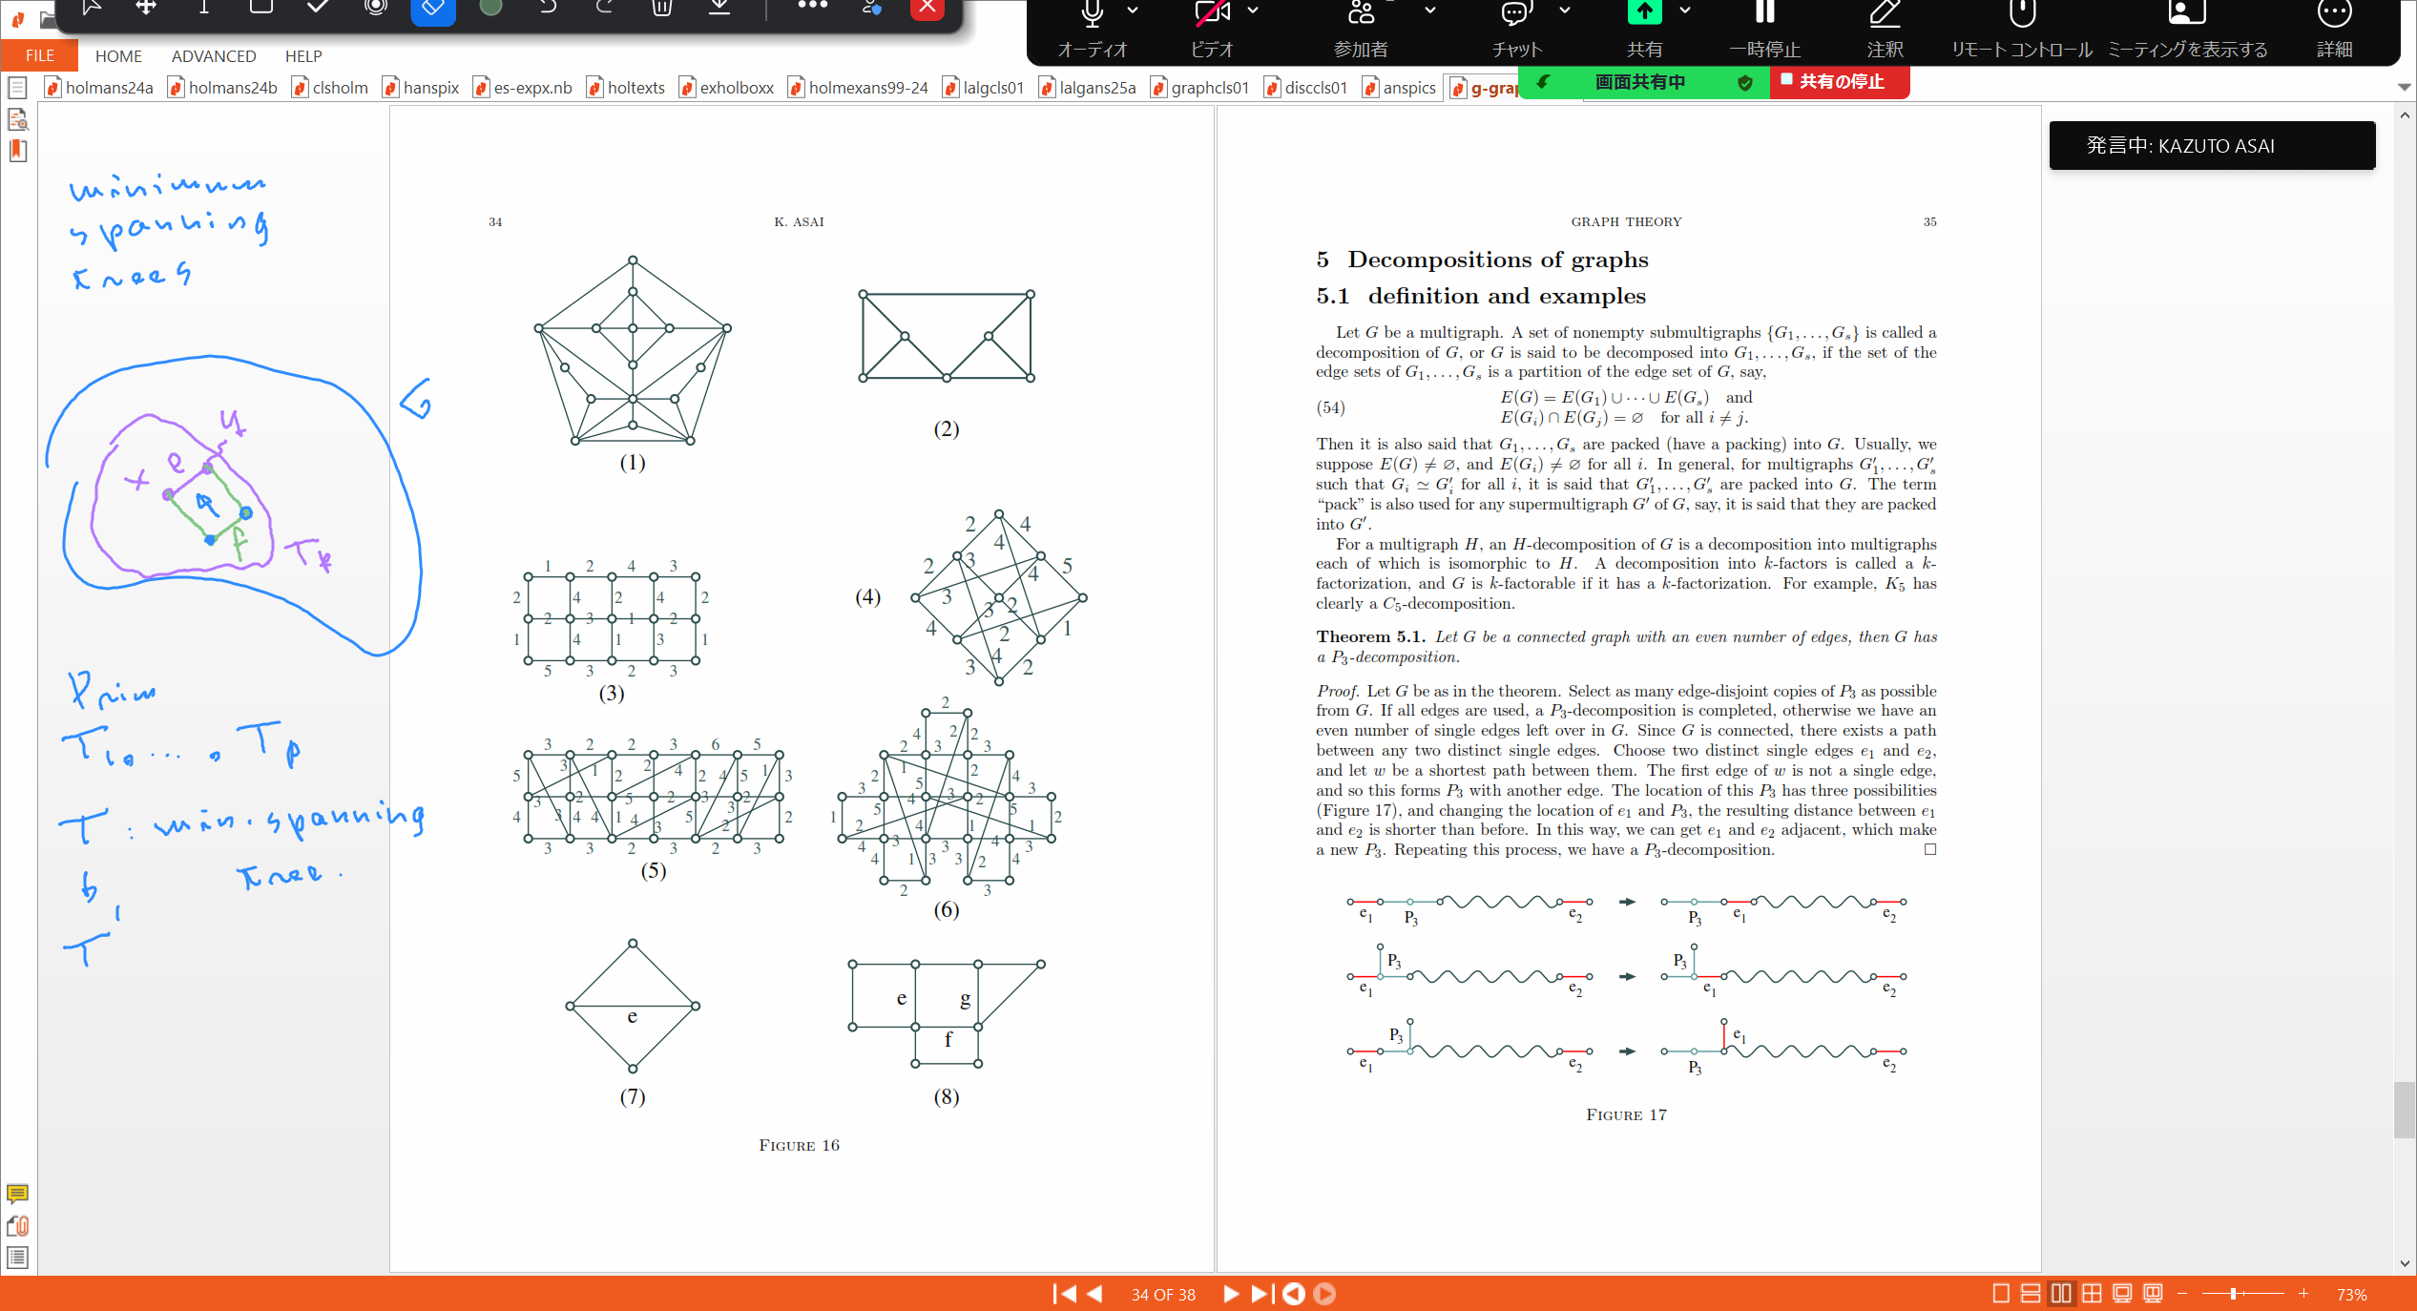Click the 34 OF 38 page field
Viewport: 2417px width, 1311px height.
tap(1163, 1295)
